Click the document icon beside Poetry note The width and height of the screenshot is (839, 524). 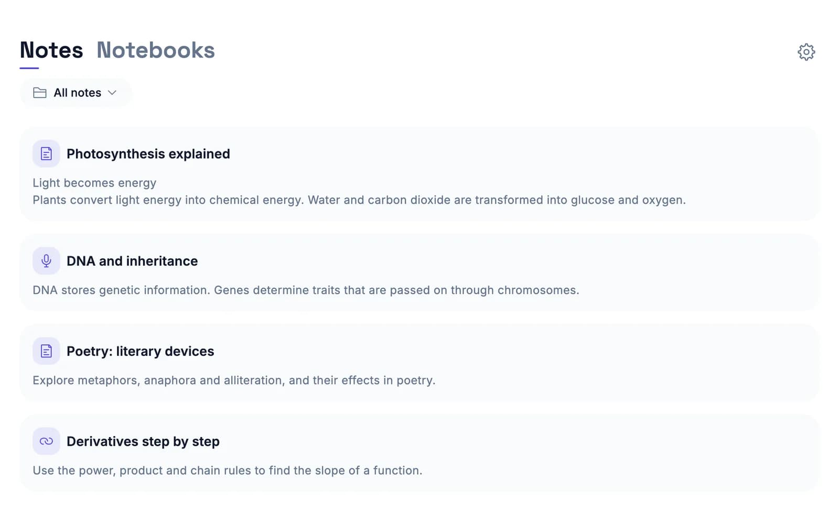[46, 351]
